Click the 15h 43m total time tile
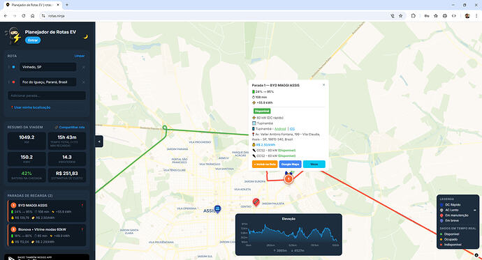Screen dimensions: 482x260 (67, 141)
